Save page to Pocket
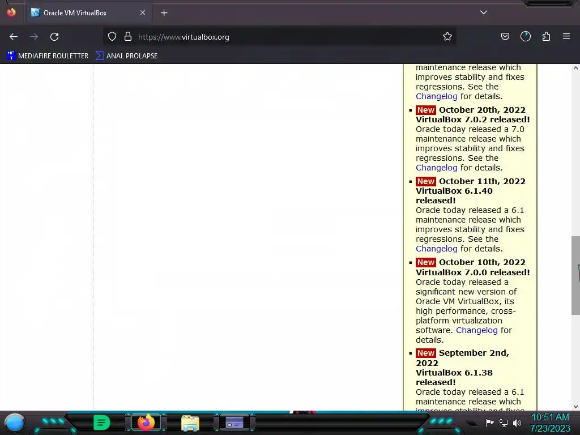Image resolution: width=580 pixels, height=435 pixels. coord(505,37)
